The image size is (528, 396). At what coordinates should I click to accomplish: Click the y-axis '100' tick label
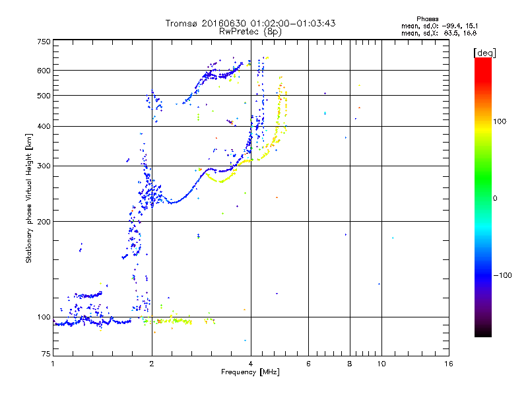pyautogui.click(x=44, y=317)
